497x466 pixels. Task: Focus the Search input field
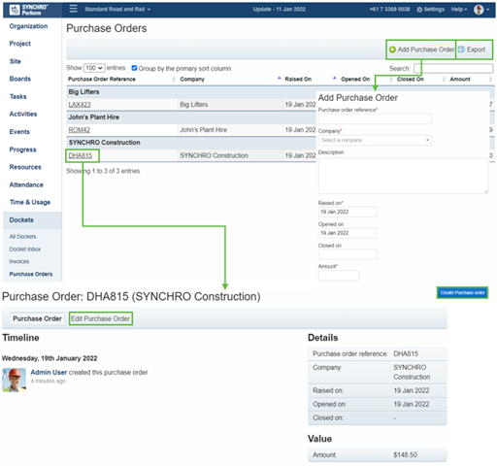click(x=453, y=68)
